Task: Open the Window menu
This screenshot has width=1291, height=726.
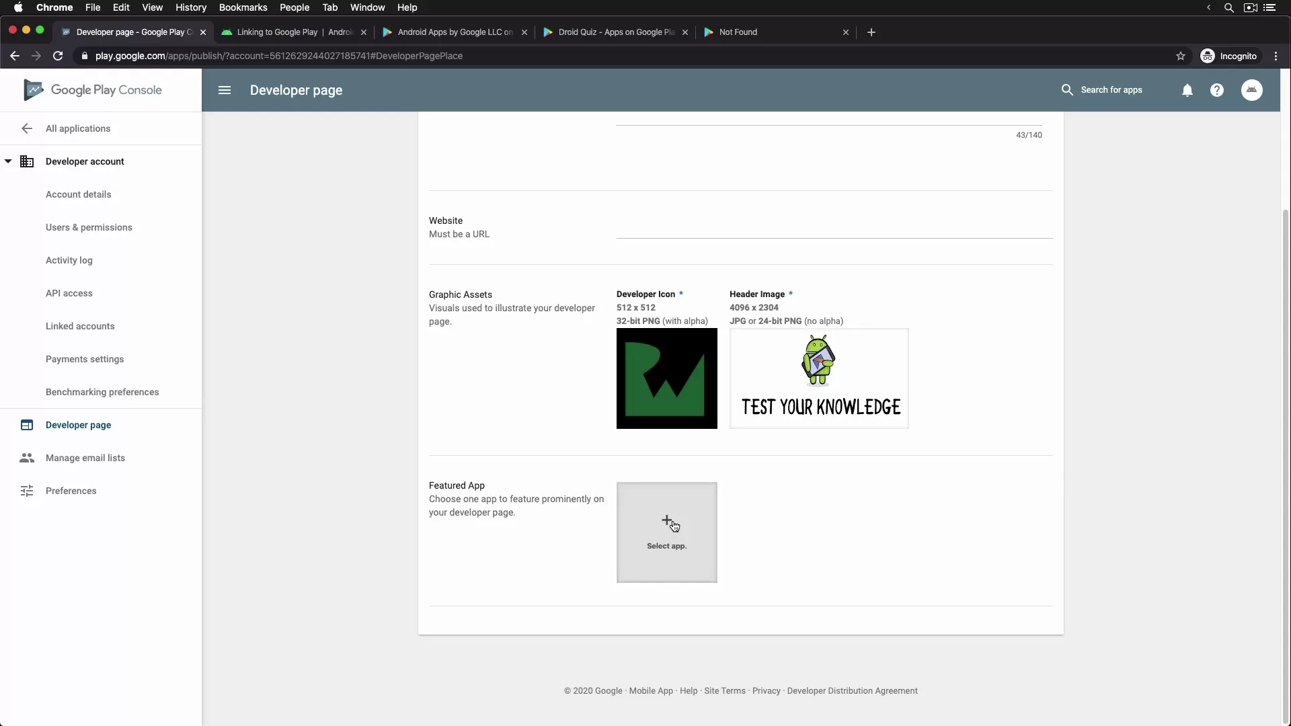Action: [x=368, y=7]
